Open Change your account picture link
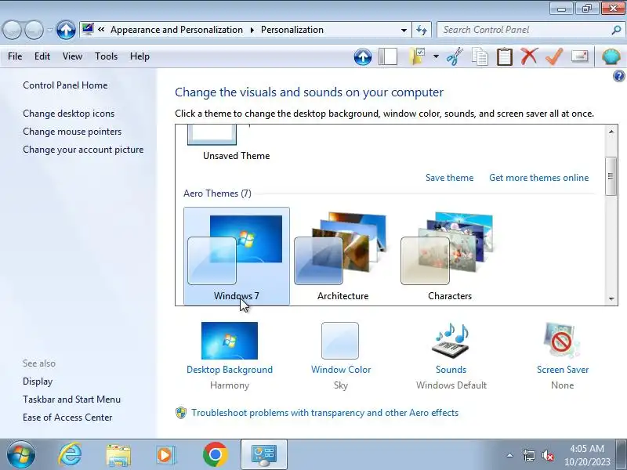Image resolution: width=627 pixels, height=470 pixels. point(83,150)
